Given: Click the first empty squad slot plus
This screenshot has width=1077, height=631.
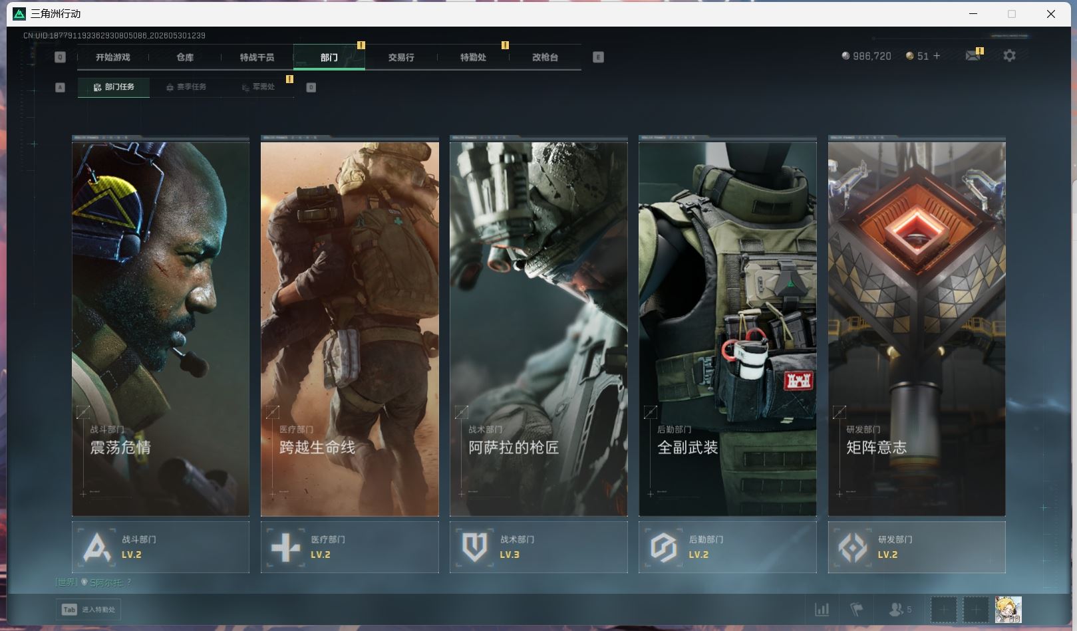Looking at the screenshot, I should pos(943,610).
